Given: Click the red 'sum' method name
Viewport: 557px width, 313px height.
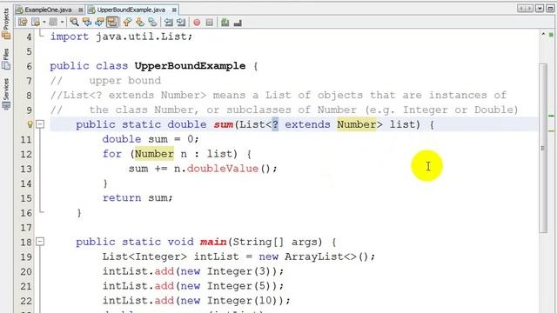Looking at the screenshot, I should click(x=224, y=124).
